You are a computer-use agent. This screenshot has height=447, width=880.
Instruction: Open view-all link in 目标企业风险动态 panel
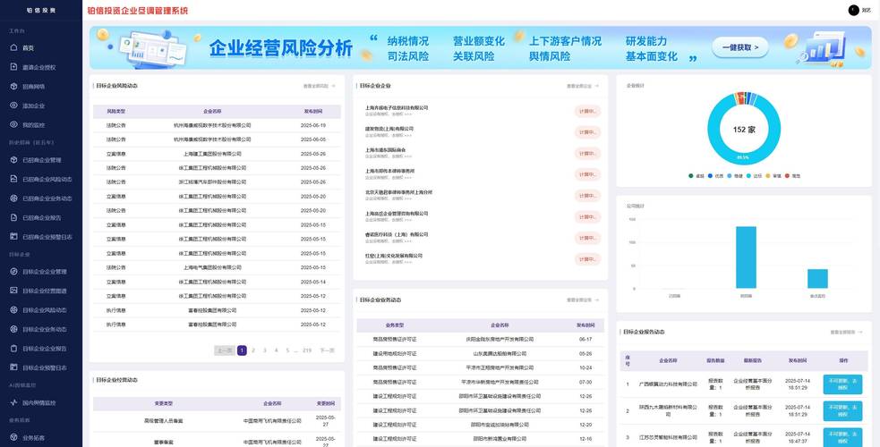[x=320, y=86]
